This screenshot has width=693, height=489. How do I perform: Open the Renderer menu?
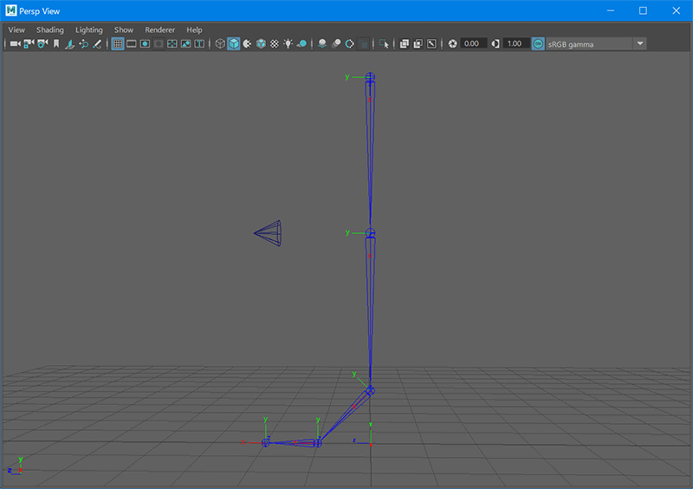[160, 30]
